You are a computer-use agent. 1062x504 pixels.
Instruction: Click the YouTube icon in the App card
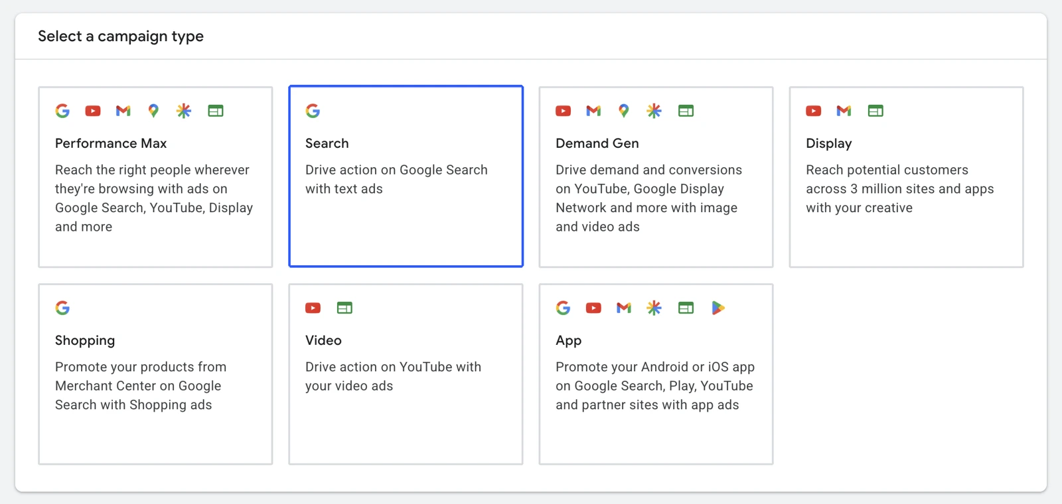click(593, 308)
